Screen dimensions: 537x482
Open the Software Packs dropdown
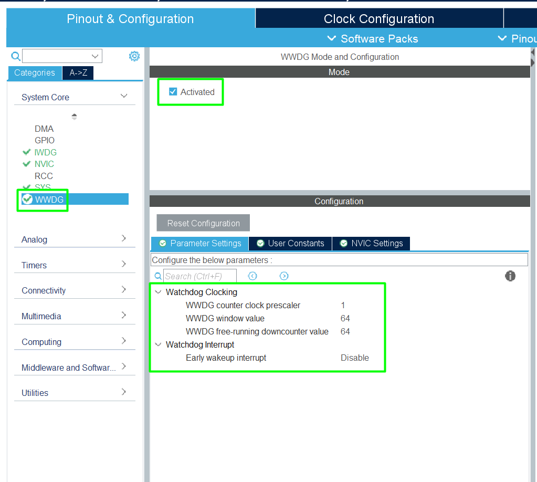(x=373, y=39)
